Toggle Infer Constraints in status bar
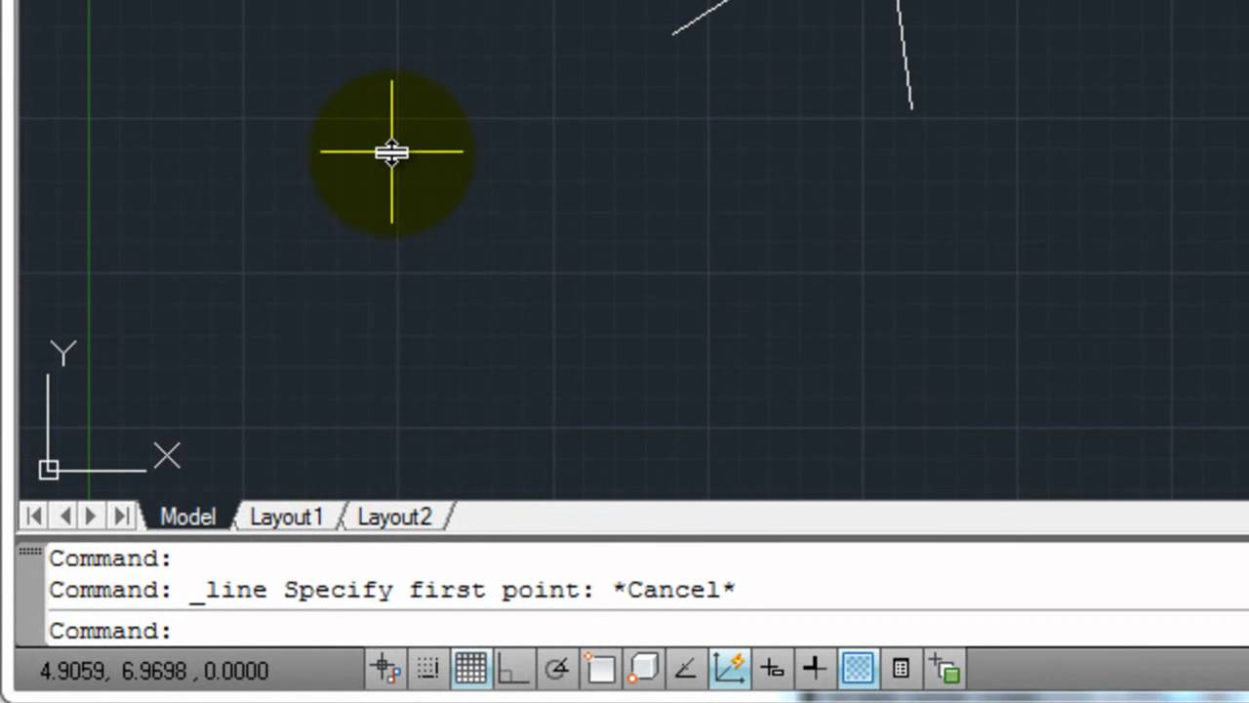The image size is (1249, 703). click(x=385, y=669)
